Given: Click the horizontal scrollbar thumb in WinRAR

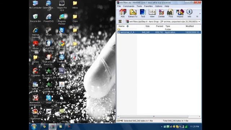Looking at the screenshot, I should [154, 116].
